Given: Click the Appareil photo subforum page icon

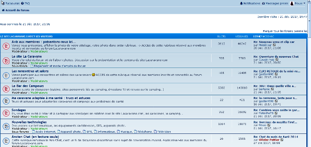Looking at the screenshot, I should coord(59,132).
